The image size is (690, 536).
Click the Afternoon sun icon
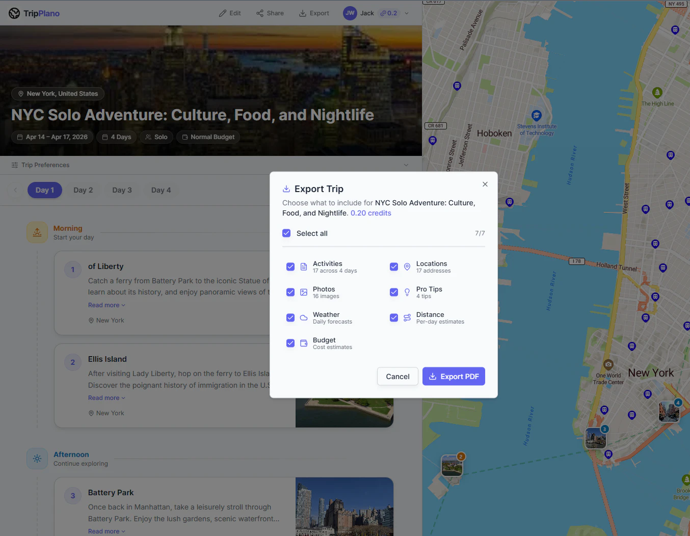point(37,458)
